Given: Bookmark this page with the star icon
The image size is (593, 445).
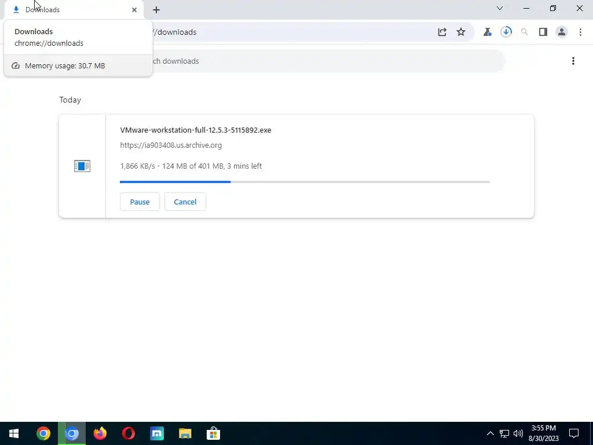Looking at the screenshot, I should pyautogui.click(x=460, y=32).
